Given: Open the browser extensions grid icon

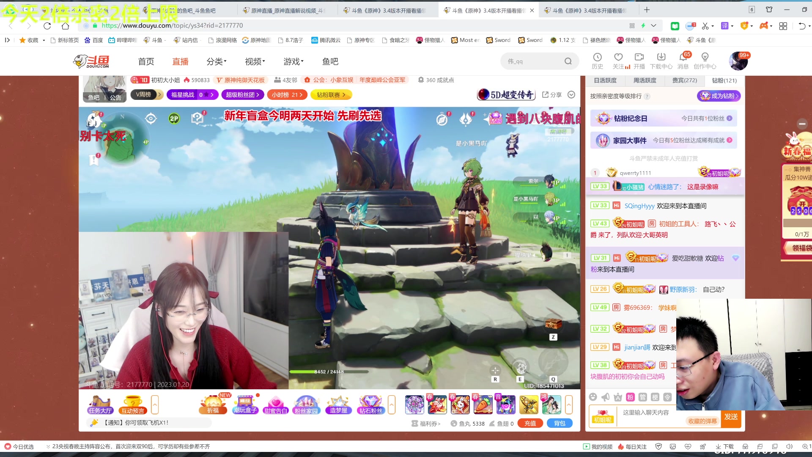Looking at the screenshot, I should click(783, 26).
